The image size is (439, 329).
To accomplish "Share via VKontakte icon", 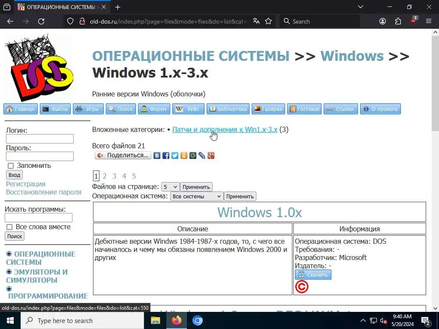I will click(x=157, y=156).
